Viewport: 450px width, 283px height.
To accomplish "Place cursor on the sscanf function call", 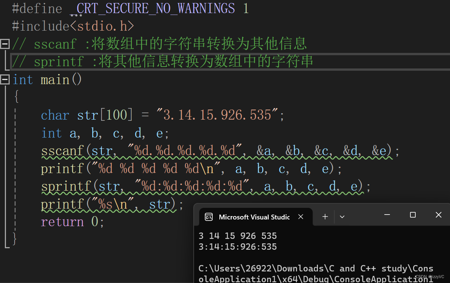I will click(x=63, y=150).
